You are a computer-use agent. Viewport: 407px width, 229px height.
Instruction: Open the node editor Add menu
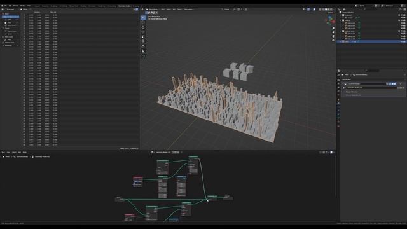coord(20,153)
